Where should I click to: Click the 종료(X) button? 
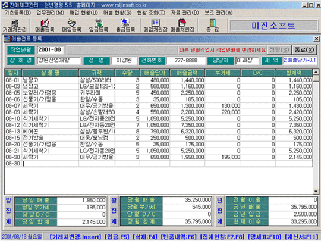(x=304, y=50)
